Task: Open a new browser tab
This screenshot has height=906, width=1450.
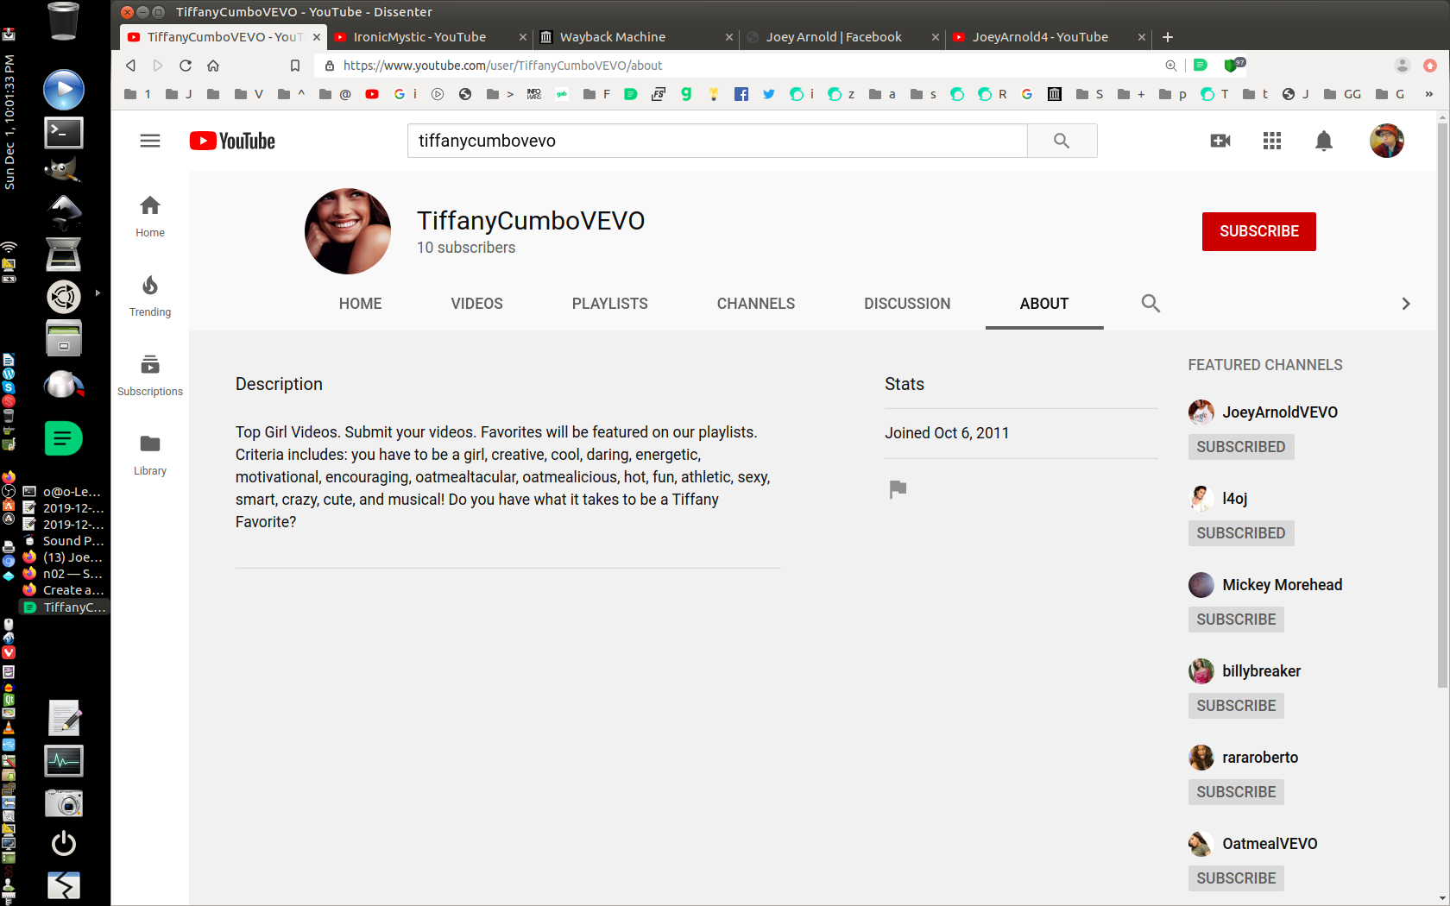Action: [1168, 37]
